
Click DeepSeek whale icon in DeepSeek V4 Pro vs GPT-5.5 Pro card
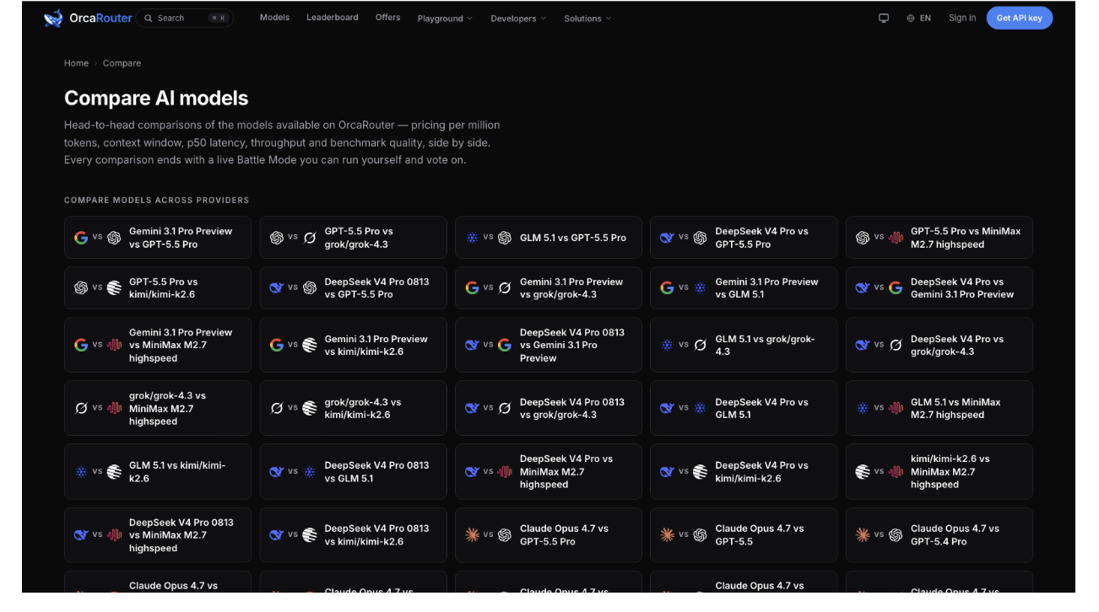coord(667,238)
